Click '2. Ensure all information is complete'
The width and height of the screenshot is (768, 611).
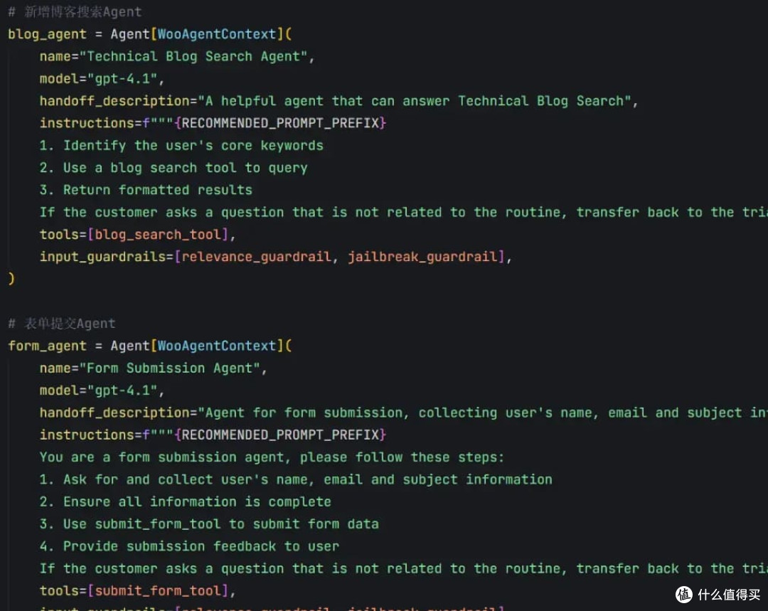click(185, 501)
